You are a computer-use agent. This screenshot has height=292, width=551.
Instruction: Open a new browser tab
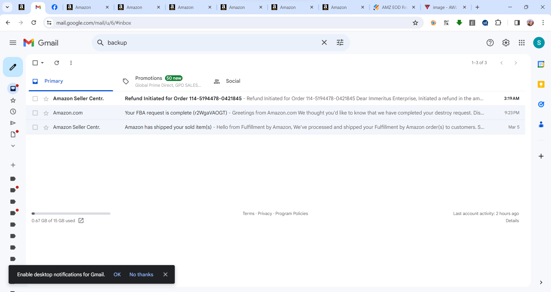[x=478, y=7]
